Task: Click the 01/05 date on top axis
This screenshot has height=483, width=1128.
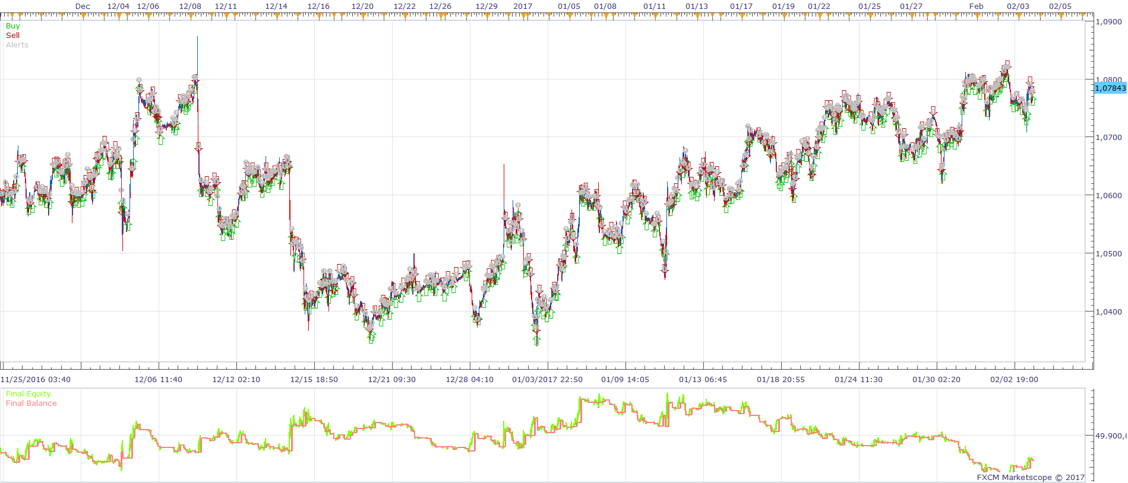Action: tap(569, 7)
